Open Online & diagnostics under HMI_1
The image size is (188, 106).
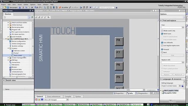[x=19, y=44]
